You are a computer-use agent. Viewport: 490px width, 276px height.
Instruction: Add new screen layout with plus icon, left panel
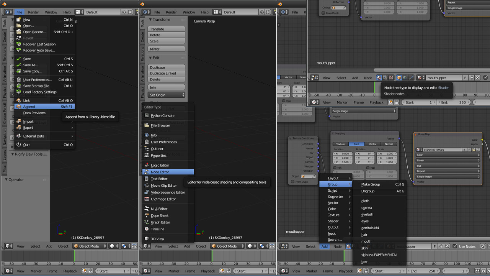click(x=124, y=12)
